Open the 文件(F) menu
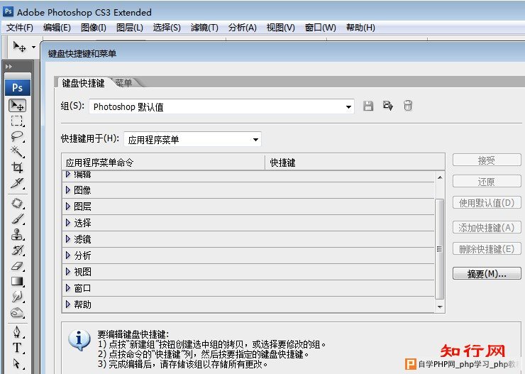Viewport: 525px width, 374px height. click(20, 28)
